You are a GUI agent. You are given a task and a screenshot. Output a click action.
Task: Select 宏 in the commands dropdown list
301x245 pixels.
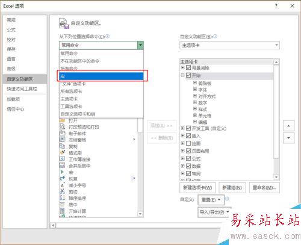coord(102,76)
